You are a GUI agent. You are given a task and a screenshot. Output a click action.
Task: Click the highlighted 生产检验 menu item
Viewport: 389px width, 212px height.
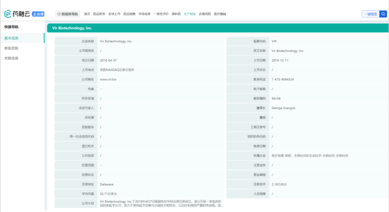pyautogui.click(x=190, y=14)
